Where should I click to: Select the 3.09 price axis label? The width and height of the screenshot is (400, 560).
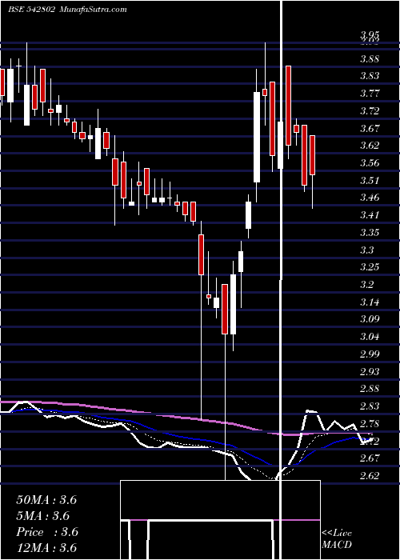coord(370,319)
